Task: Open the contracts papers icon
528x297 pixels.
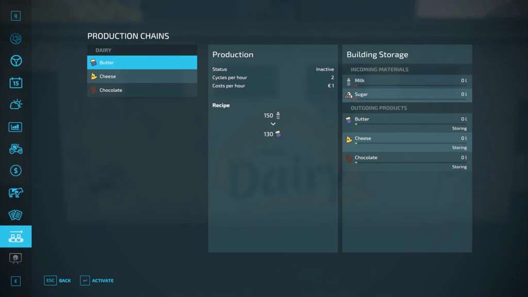Action: point(15,215)
